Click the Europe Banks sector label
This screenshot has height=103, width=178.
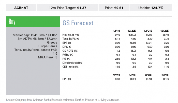pyautogui.click(x=47, y=46)
